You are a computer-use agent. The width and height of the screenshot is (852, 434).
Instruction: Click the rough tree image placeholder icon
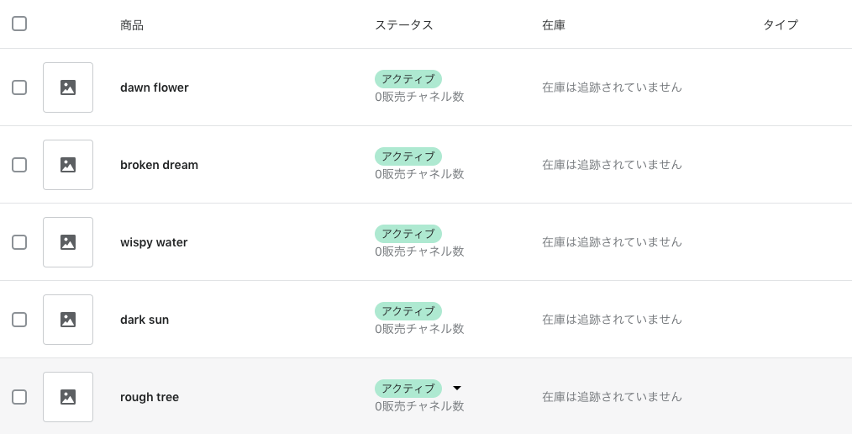coord(68,397)
